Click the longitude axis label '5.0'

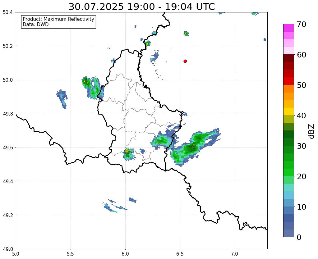pos(16,254)
